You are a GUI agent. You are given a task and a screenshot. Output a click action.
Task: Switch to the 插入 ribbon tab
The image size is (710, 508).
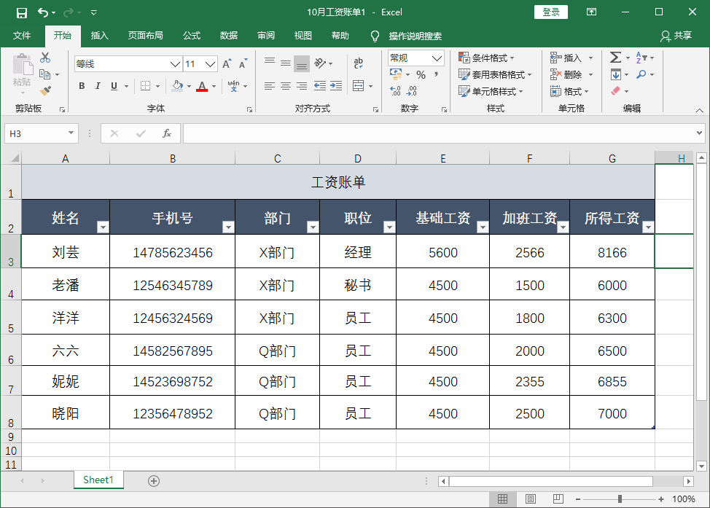click(98, 35)
